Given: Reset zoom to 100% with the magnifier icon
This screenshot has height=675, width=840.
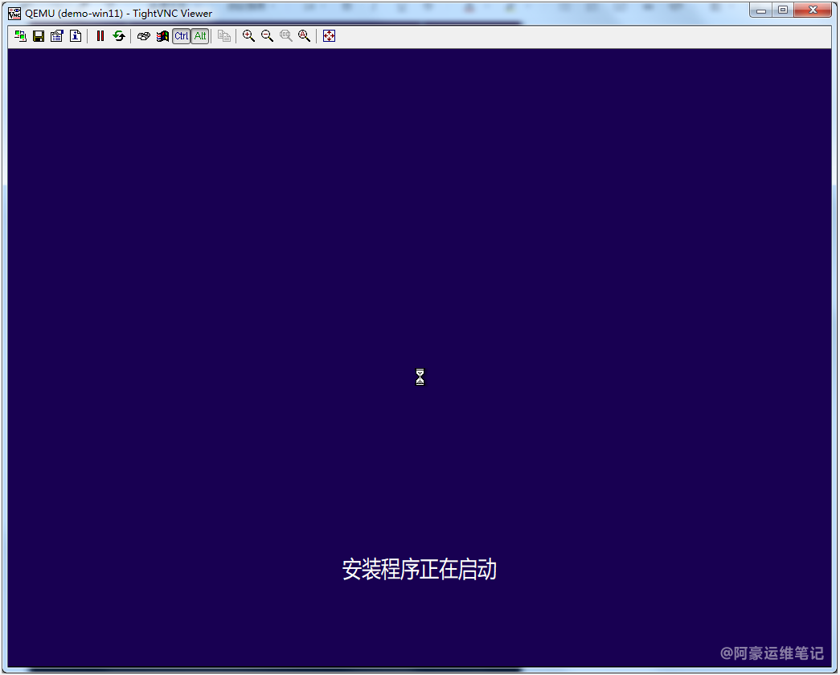Looking at the screenshot, I should pyautogui.click(x=286, y=36).
